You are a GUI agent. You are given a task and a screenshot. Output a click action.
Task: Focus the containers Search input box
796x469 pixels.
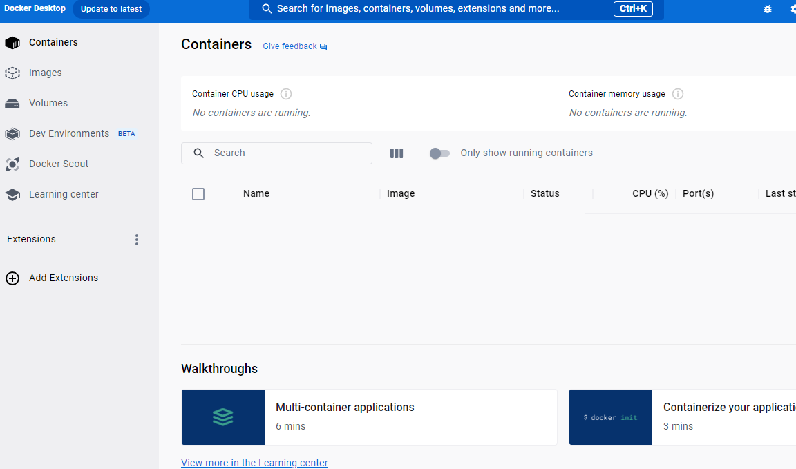[x=276, y=153]
